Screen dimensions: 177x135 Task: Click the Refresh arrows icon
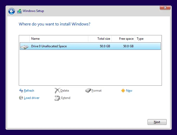tap(21, 91)
